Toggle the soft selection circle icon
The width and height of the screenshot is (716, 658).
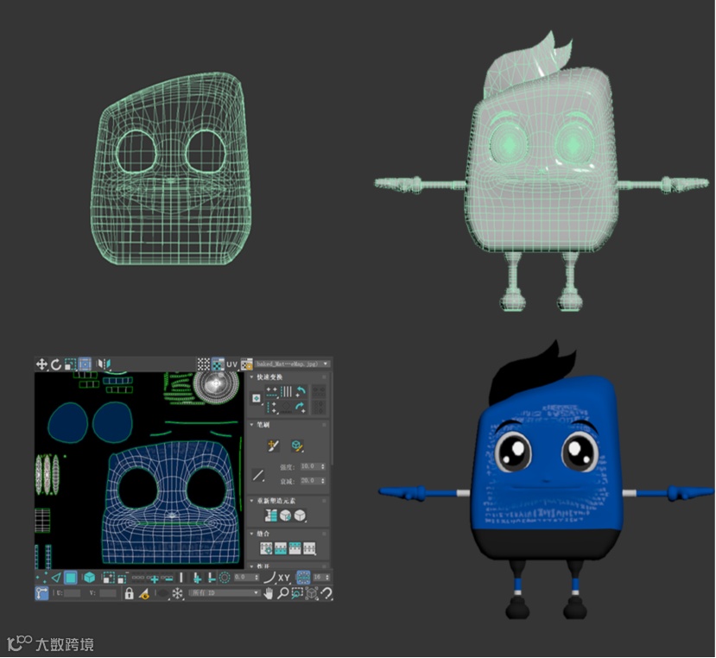[225, 578]
